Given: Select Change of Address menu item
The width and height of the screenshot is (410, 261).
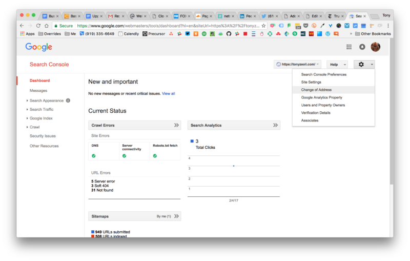Looking at the screenshot, I should tap(316, 90).
